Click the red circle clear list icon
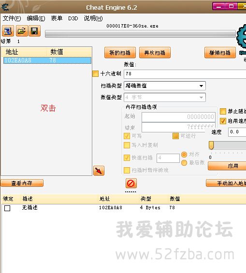This screenshot has width=246, height=273. tap(131, 183)
